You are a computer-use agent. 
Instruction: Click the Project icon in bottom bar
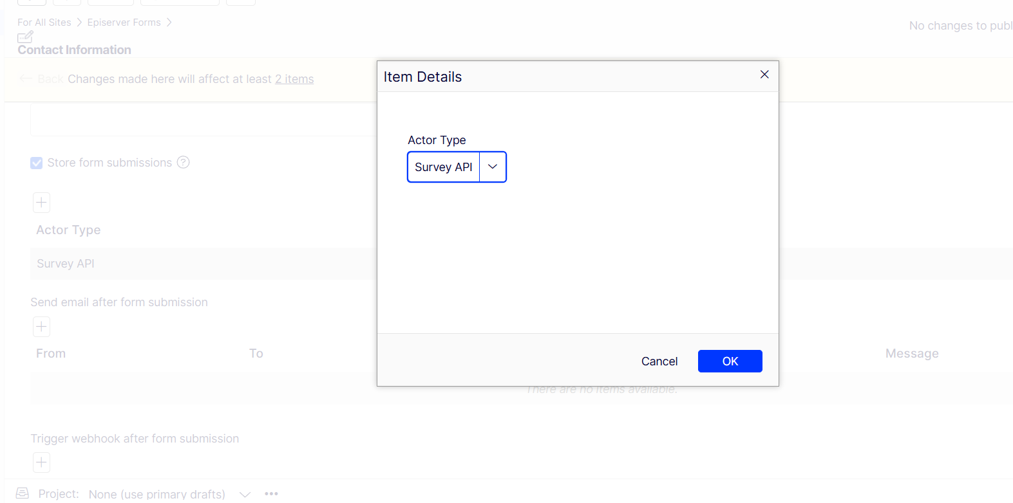[23, 493]
